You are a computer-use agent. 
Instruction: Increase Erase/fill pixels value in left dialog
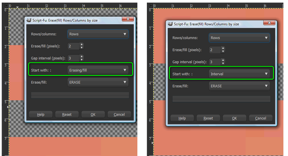(82, 44)
